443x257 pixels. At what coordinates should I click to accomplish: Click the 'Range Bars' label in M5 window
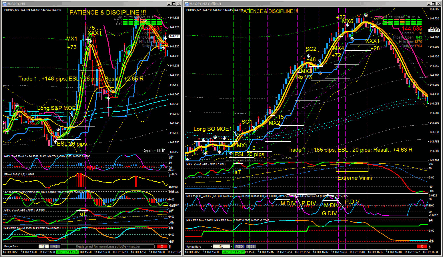[11, 246]
